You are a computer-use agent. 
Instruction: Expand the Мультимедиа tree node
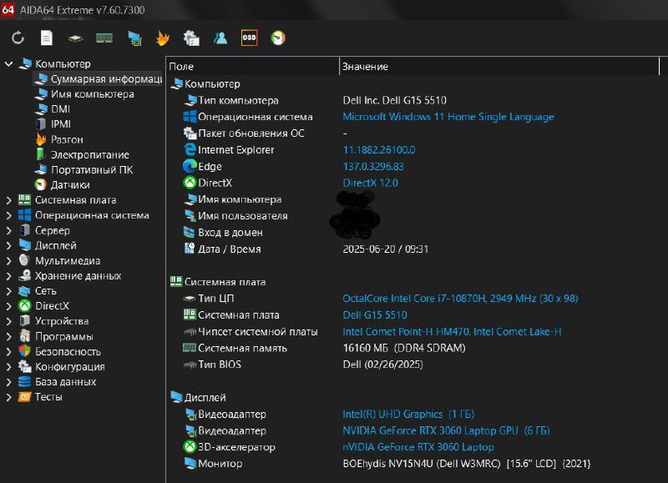pyautogui.click(x=8, y=261)
